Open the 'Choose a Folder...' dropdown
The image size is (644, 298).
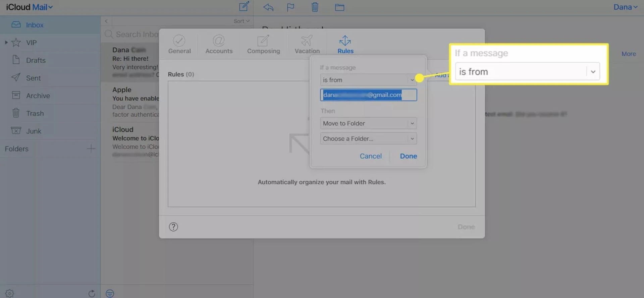(368, 138)
